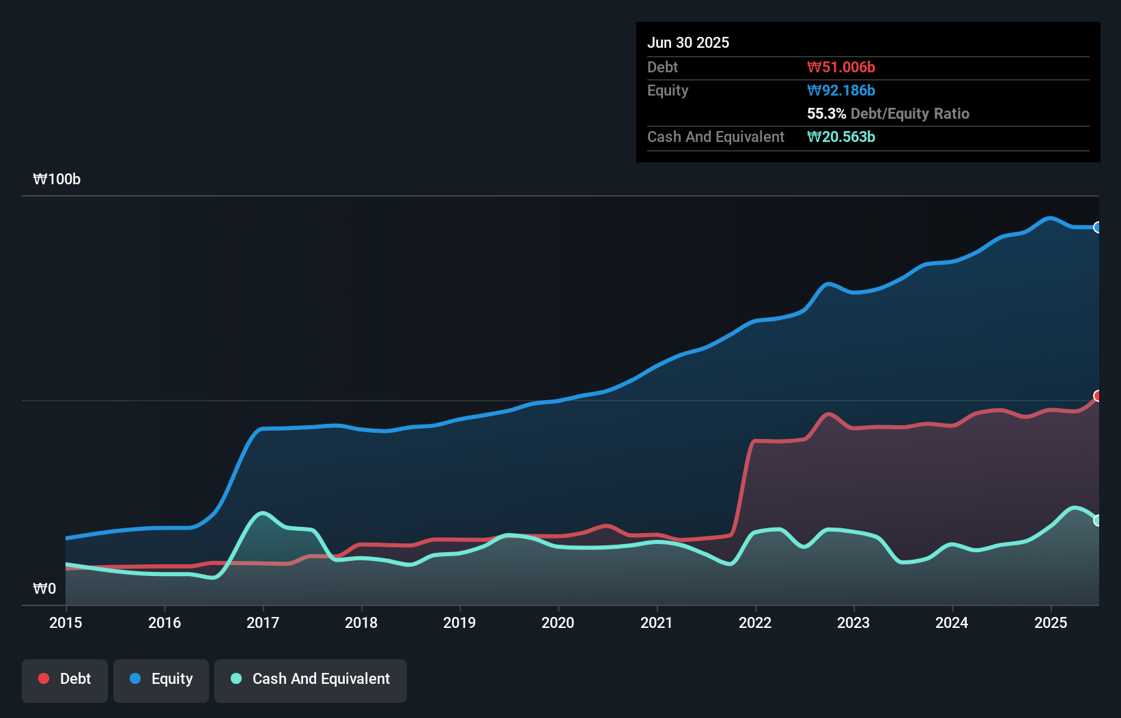This screenshot has width=1121, height=718.
Task: Click the teal Cash And Equivalent legend dot
Action: [235, 678]
